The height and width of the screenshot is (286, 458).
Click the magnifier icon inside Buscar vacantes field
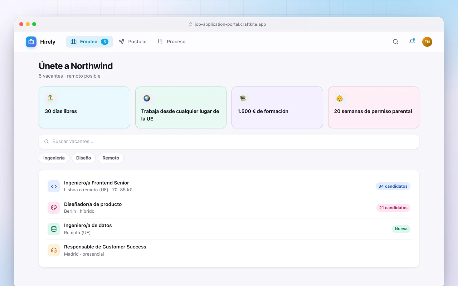47,142
